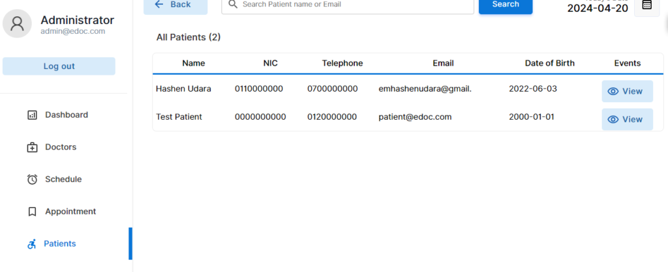
Task: Click the Name column header
Action: [193, 63]
